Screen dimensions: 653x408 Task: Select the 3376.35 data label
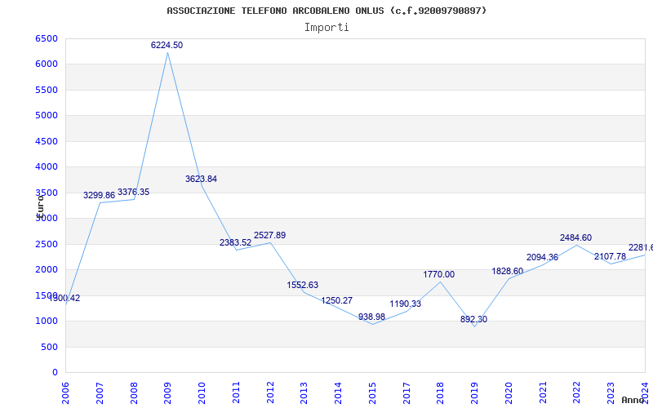tap(133, 192)
